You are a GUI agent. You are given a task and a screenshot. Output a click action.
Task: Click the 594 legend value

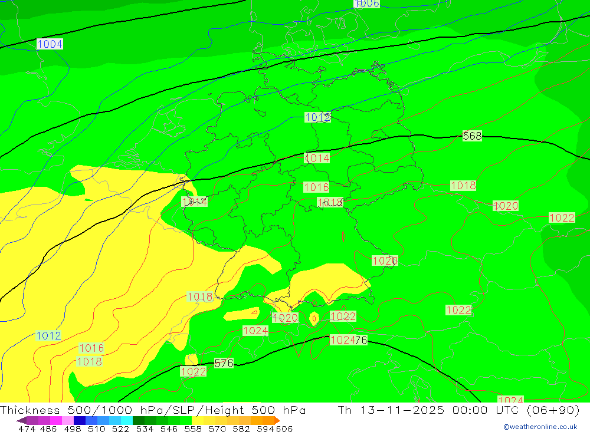tap(265, 428)
